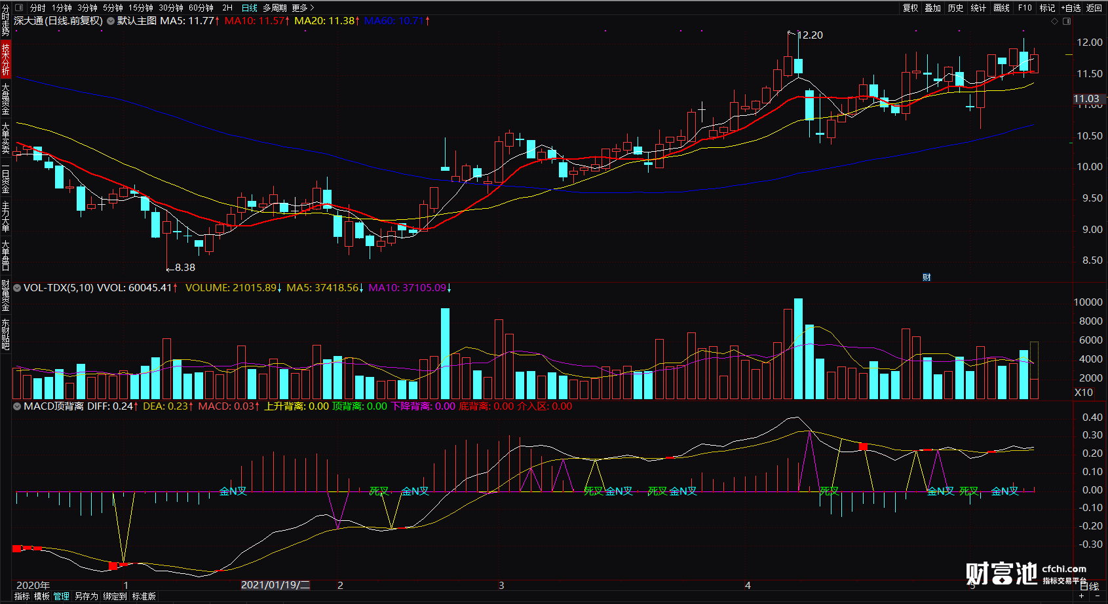Screen dimensions: 1108x604
Task: Click the 标记 mark button
Action: pyautogui.click(x=1047, y=8)
